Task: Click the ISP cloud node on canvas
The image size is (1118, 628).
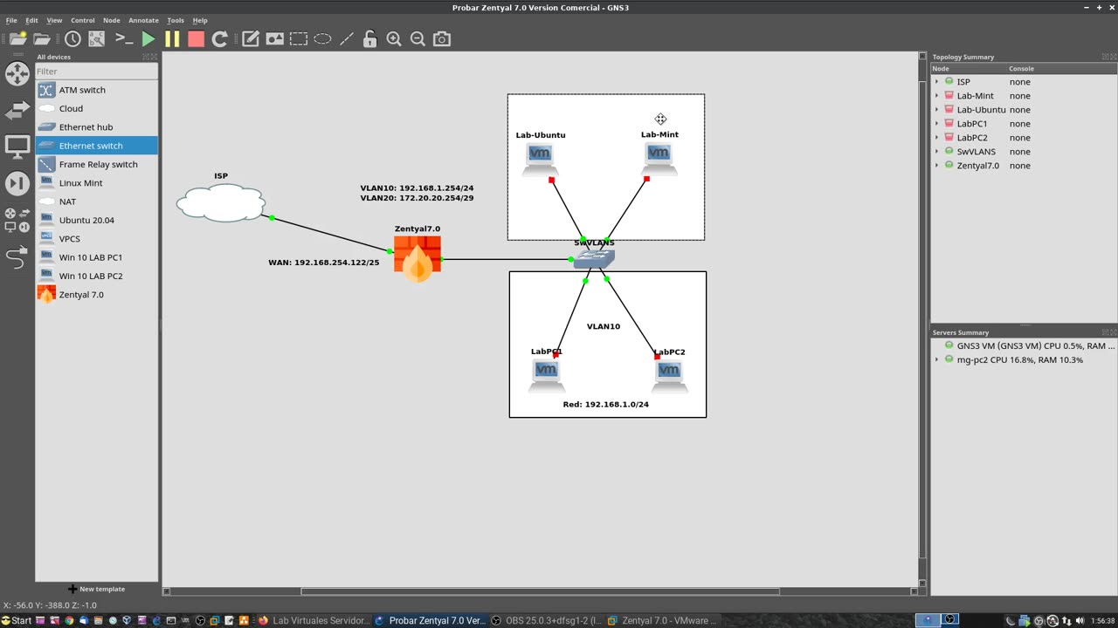Action: 221,203
